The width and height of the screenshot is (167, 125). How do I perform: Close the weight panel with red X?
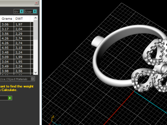click(37, 3)
